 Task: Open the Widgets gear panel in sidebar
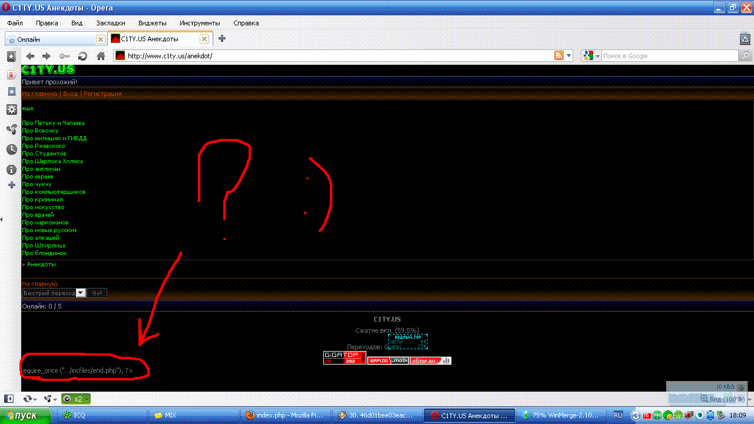11,110
